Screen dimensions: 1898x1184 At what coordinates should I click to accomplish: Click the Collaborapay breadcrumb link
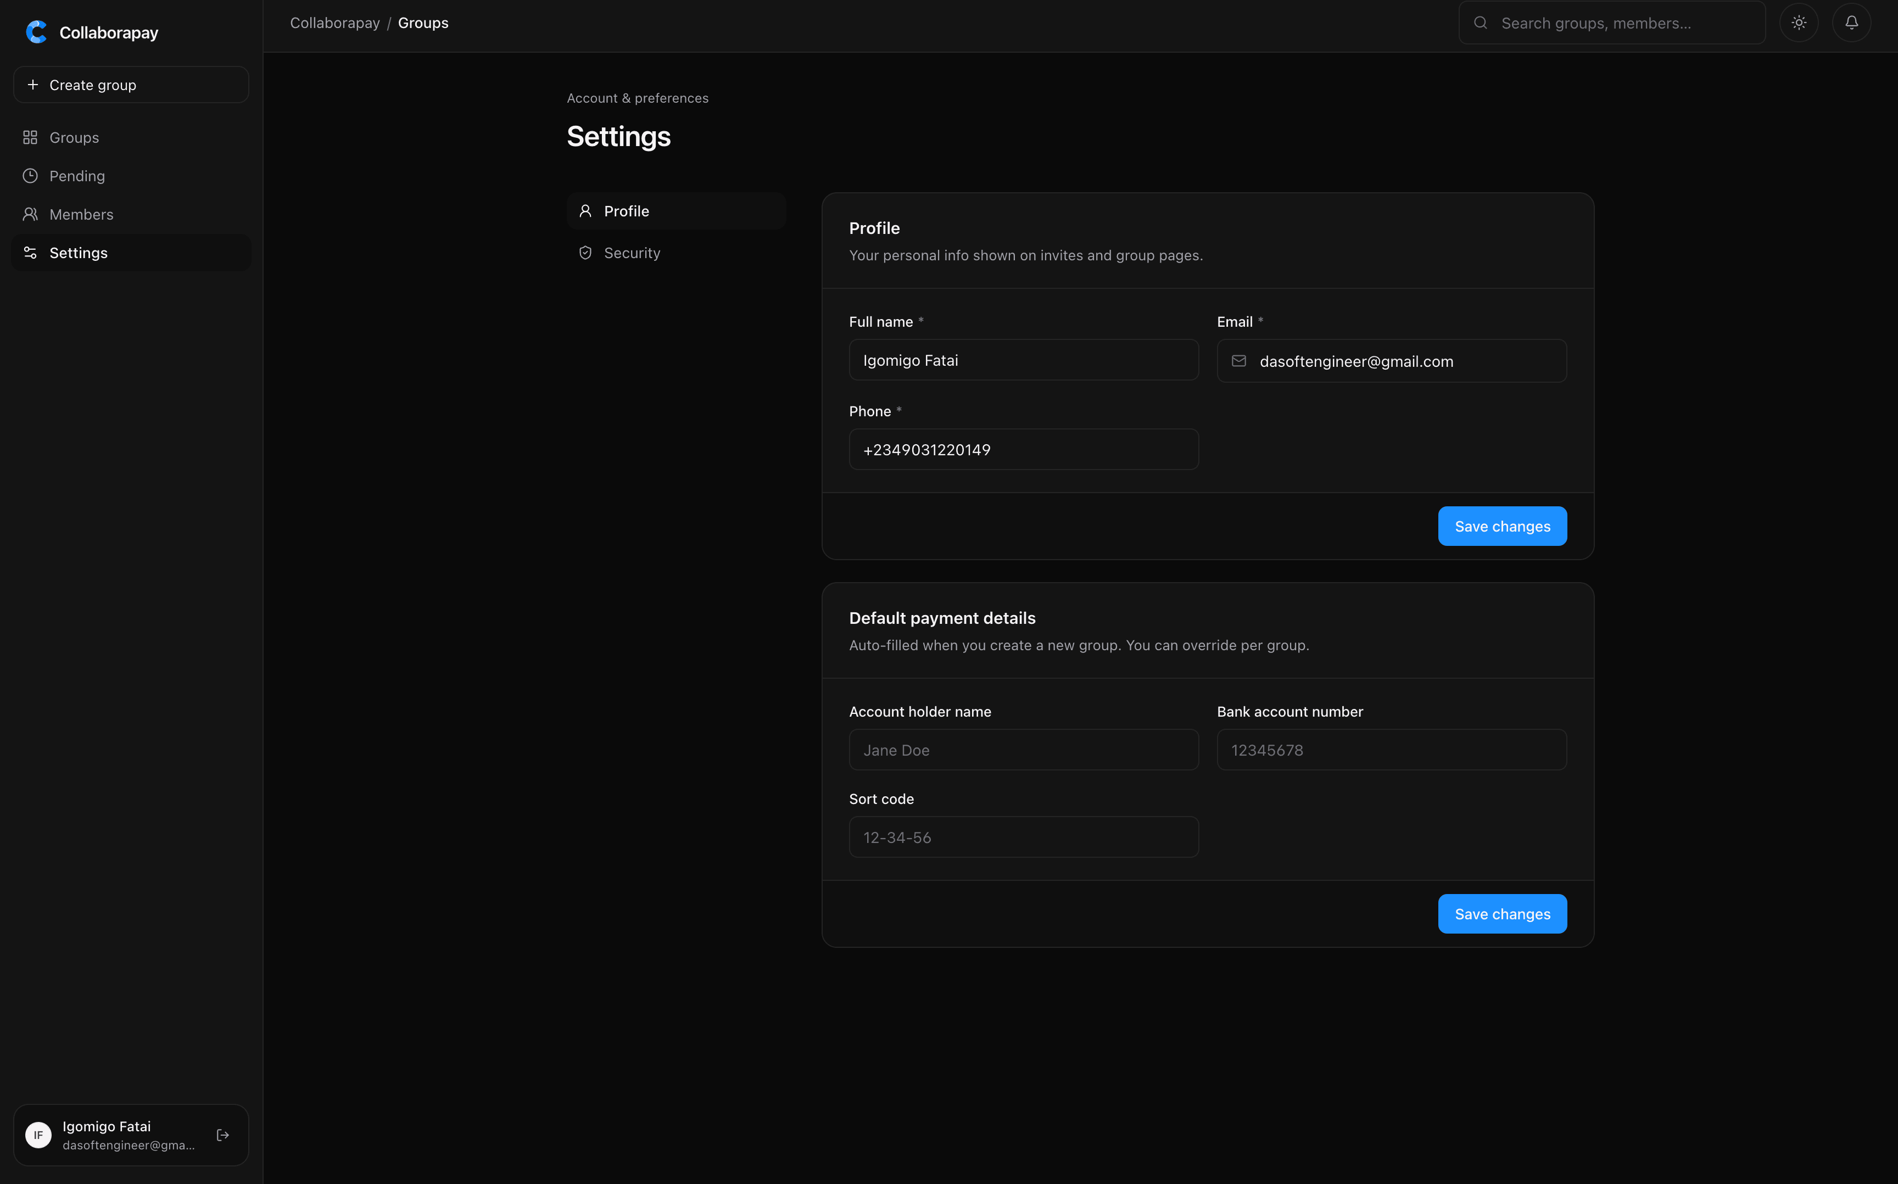(x=335, y=23)
